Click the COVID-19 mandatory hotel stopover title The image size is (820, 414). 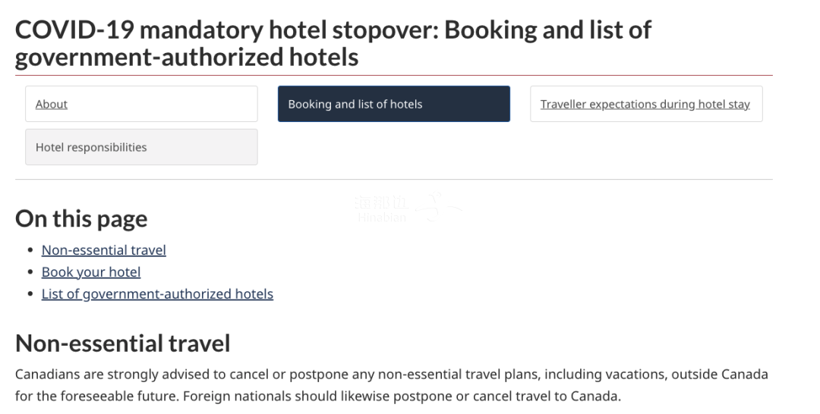pos(333,43)
